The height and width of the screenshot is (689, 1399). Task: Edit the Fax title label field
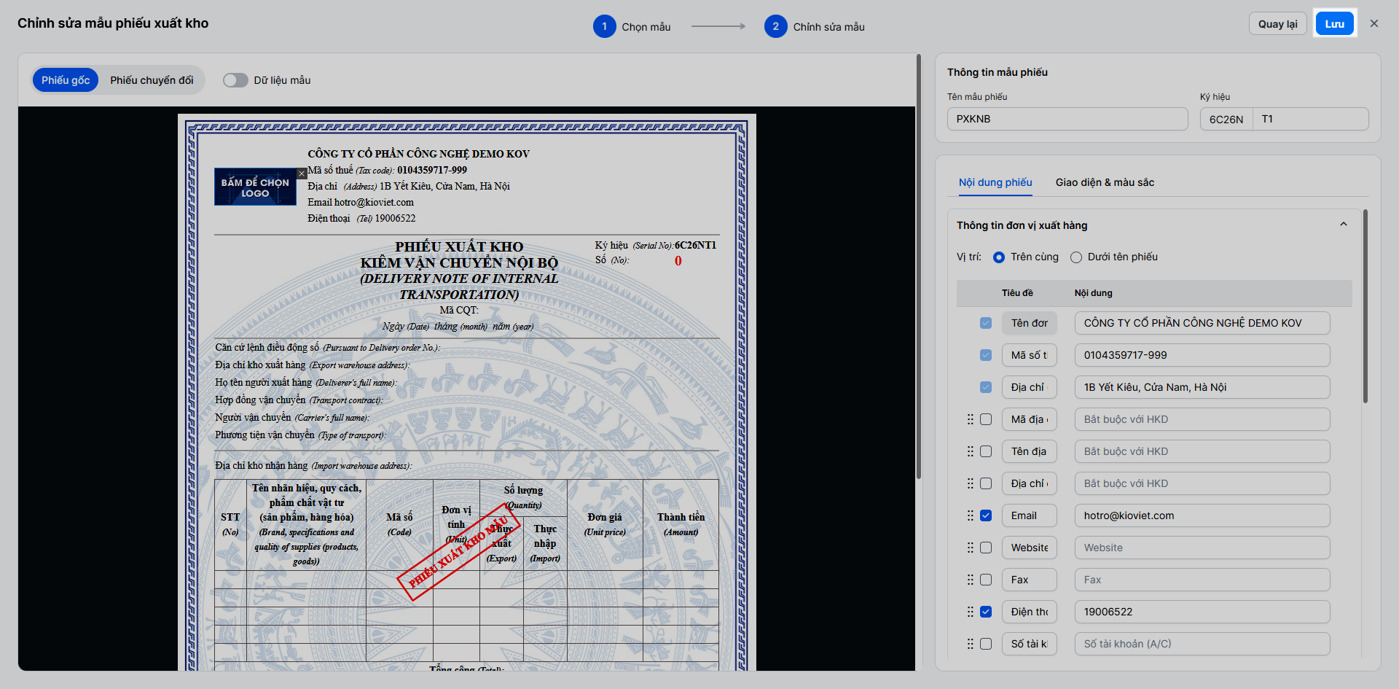(1029, 580)
